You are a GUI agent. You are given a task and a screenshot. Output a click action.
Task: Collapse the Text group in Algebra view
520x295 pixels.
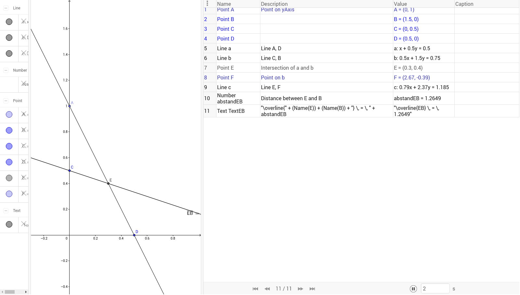(6, 211)
